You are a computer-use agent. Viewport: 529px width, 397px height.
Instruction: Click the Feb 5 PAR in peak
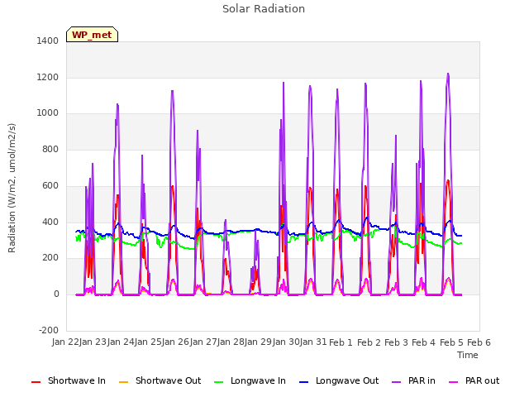[x=448, y=74]
